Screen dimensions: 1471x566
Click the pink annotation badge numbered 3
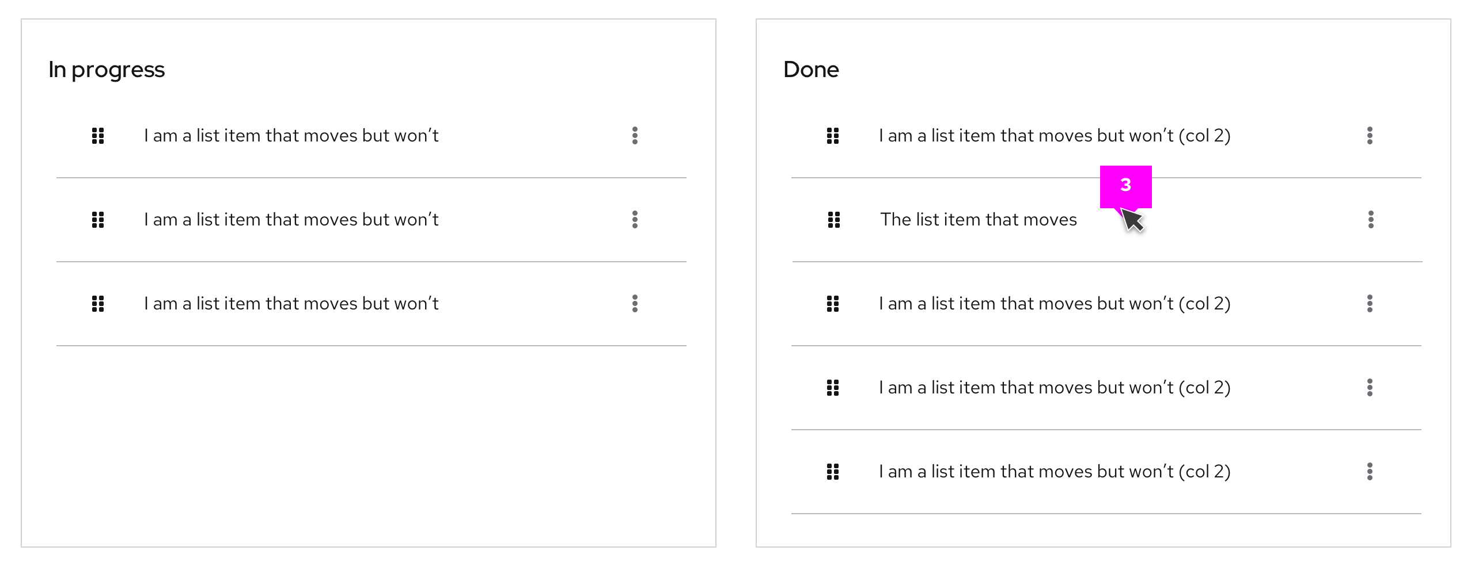point(1125,186)
